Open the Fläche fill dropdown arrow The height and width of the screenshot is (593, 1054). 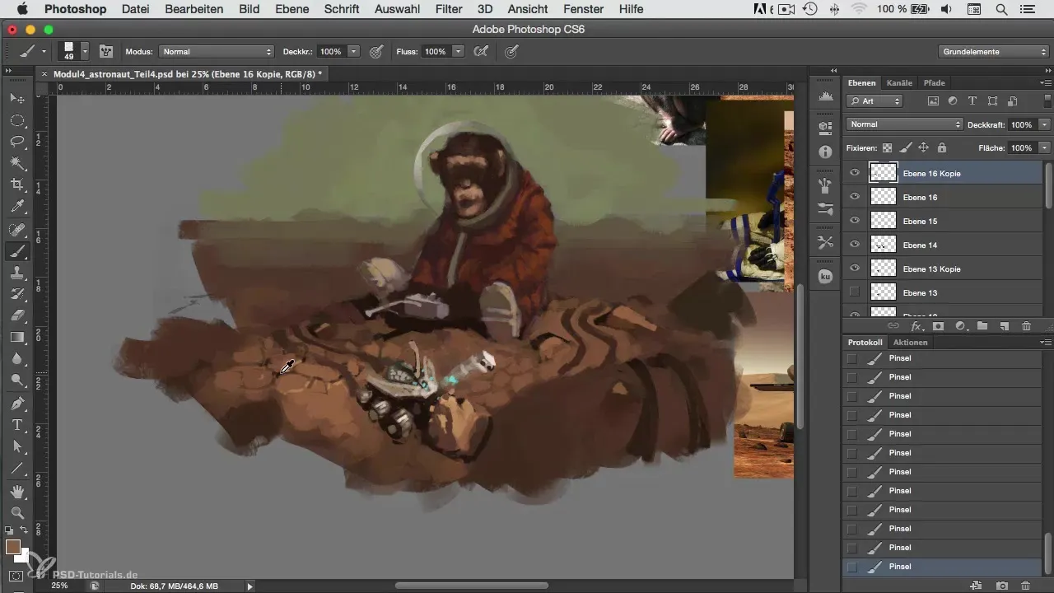(x=1044, y=148)
